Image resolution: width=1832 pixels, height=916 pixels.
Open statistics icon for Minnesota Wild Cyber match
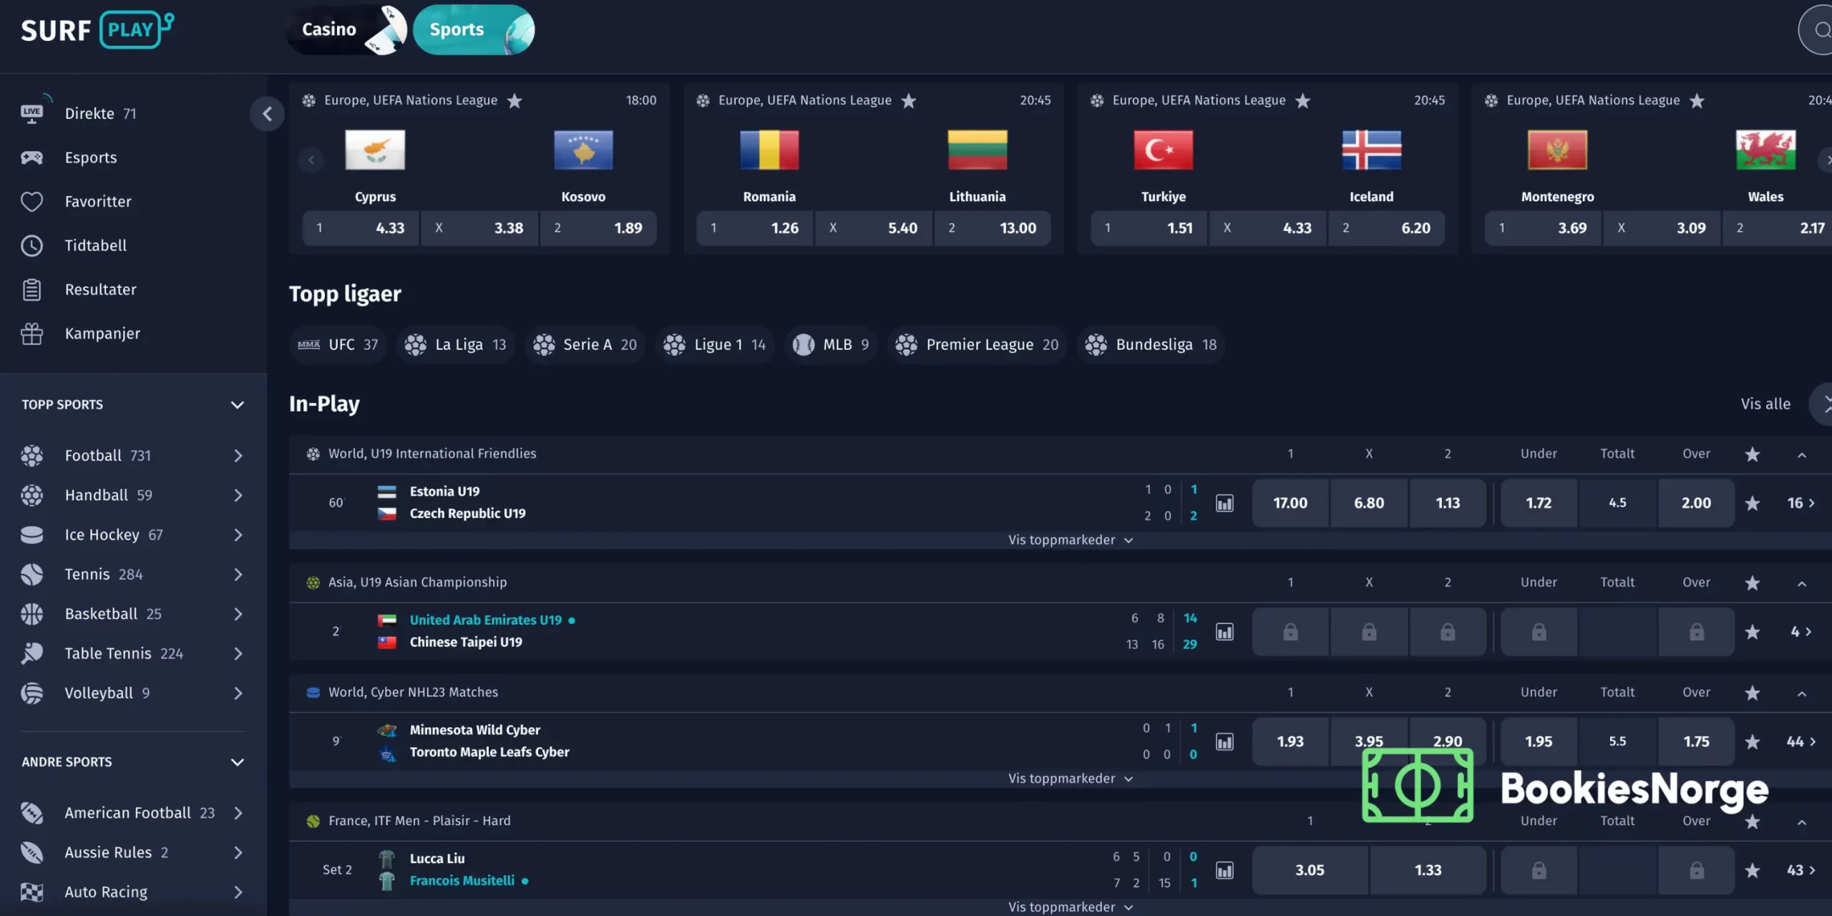click(x=1224, y=741)
